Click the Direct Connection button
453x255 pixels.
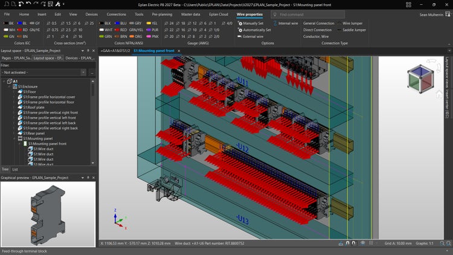[317, 30]
